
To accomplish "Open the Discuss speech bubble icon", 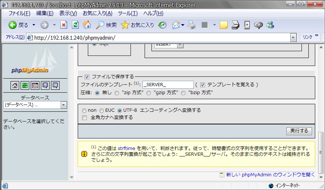I will 258,25.
